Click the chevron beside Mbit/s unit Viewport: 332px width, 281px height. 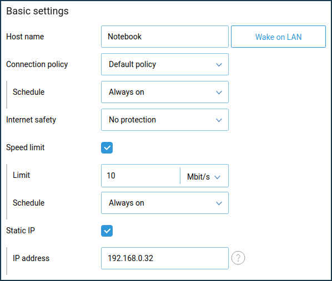tap(217, 177)
